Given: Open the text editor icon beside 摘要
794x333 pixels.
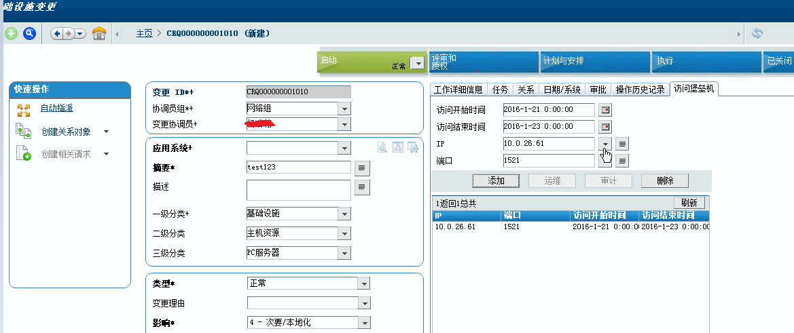Looking at the screenshot, I should pyautogui.click(x=362, y=168).
